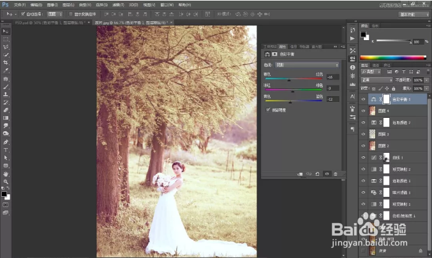Click the color spectrum ramp in Color panel
The image size is (432, 258).
pyautogui.click(x=393, y=57)
